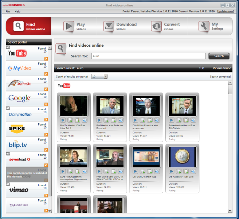Download the 'Die Kassierer - Der Euro' video
This screenshot has width=239, height=219.
pyautogui.click(x=179, y=172)
